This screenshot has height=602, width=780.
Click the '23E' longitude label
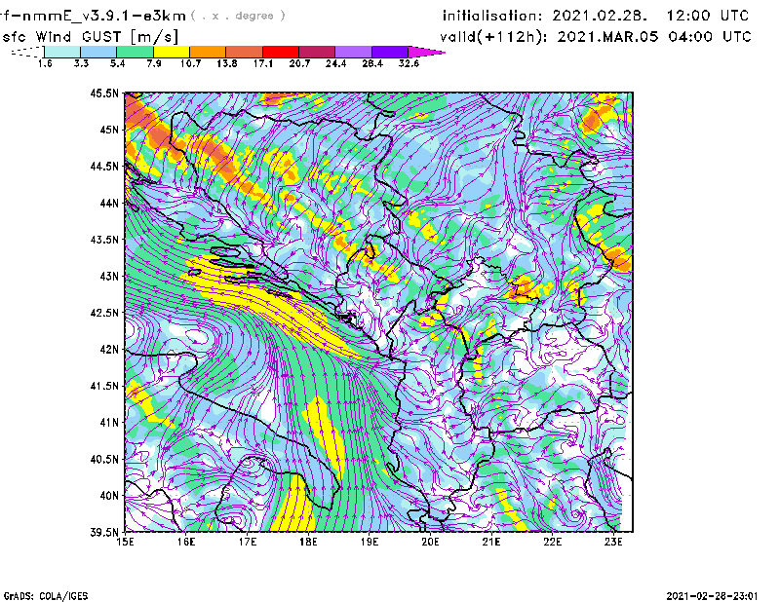pyautogui.click(x=613, y=542)
